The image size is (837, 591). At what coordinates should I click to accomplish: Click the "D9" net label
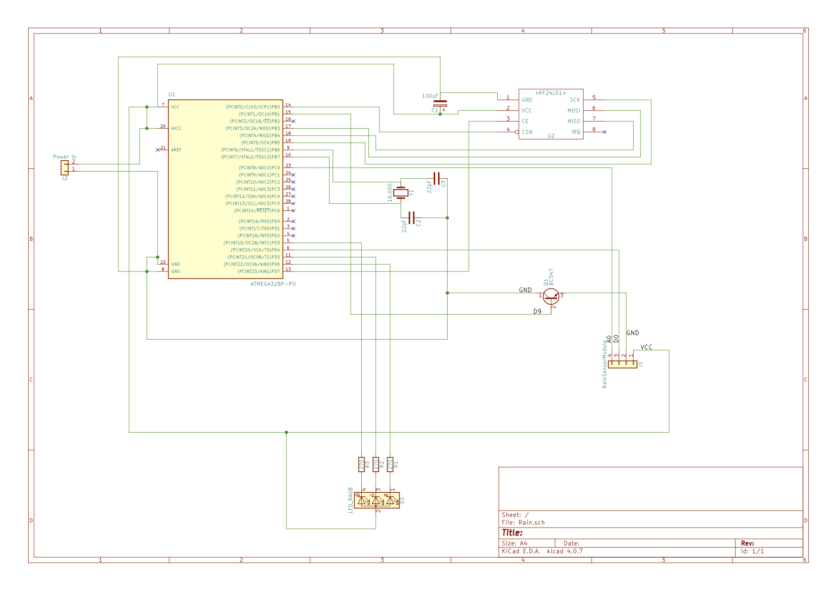tap(537, 311)
